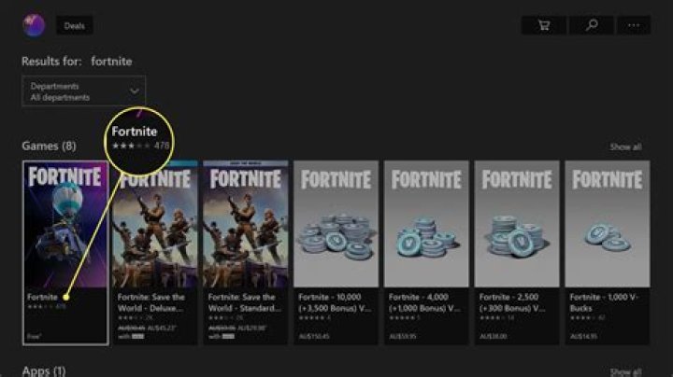Expand the Departments dropdown
The image size is (673, 377).
pos(84,91)
